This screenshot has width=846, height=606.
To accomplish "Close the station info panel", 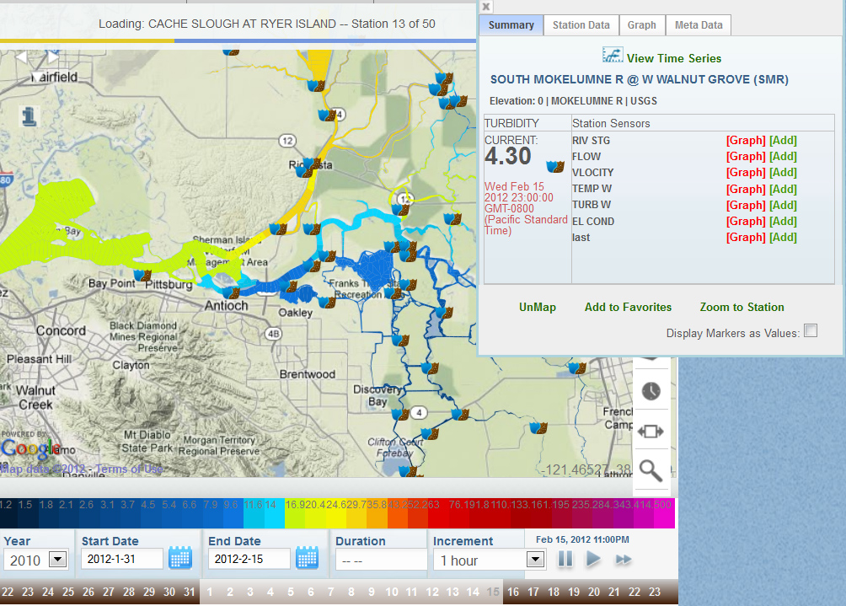I will (x=486, y=7).
